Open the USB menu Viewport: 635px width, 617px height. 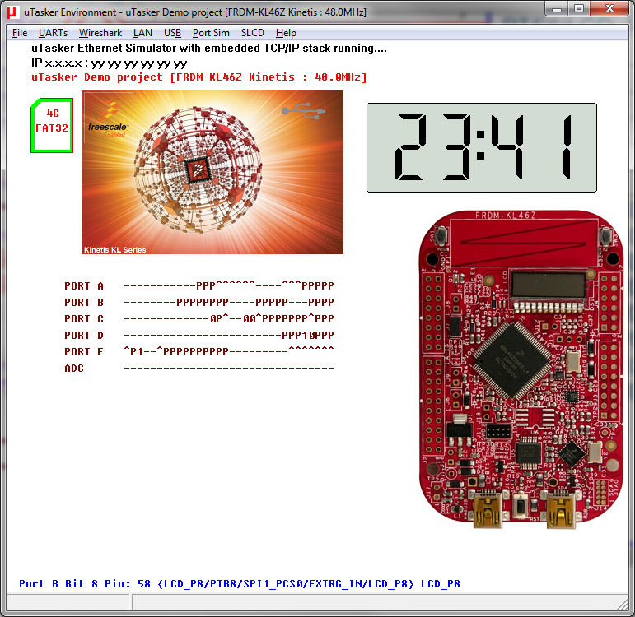[172, 33]
